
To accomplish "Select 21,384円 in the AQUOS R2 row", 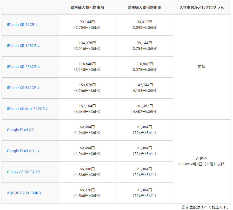I will tap(144, 190).
